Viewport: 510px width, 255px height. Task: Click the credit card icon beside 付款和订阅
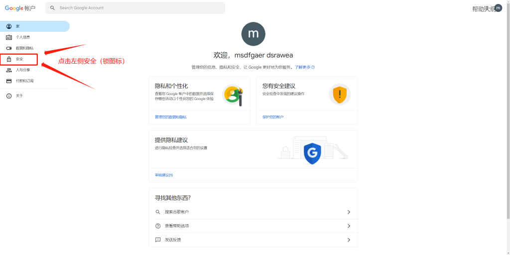point(9,81)
